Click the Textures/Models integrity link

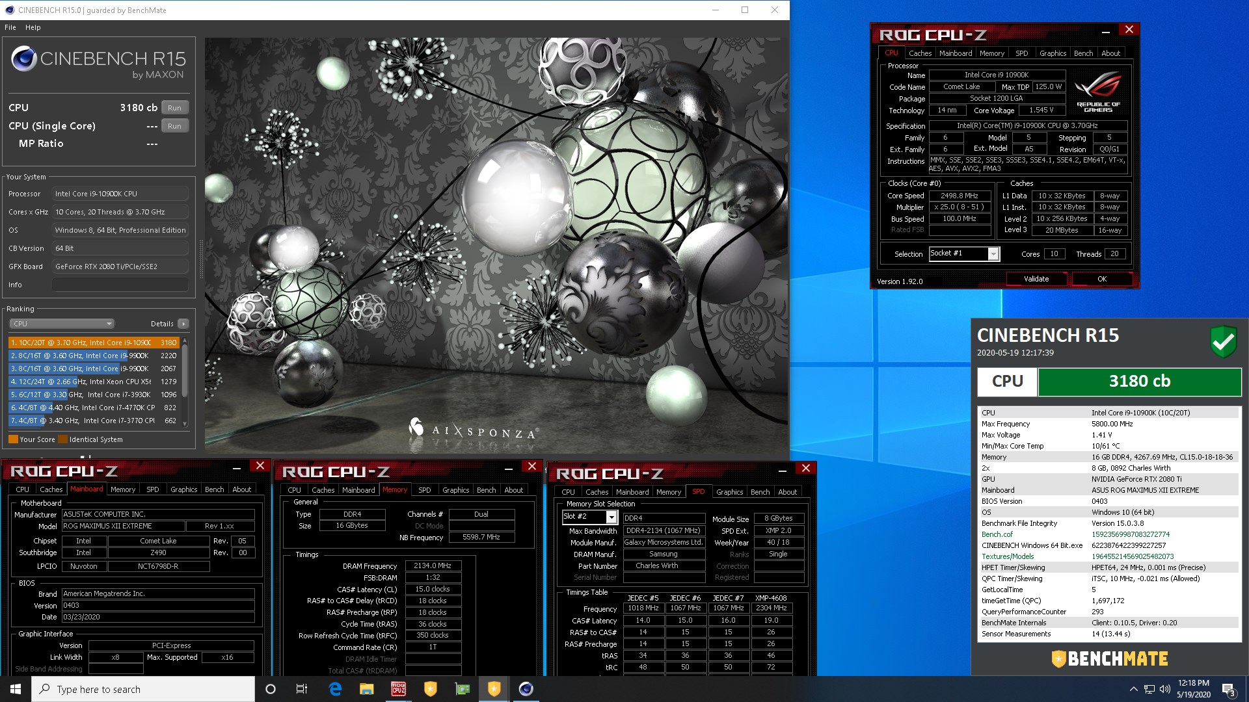click(1007, 556)
